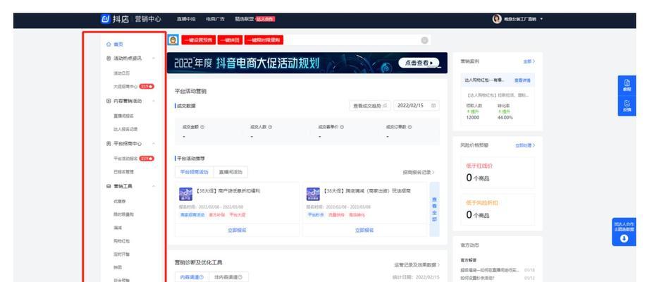The width and height of the screenshot is (671, 282).
Task: Click 立即报名 on the 跨店满减 card
Action: [x=364, y=231]
